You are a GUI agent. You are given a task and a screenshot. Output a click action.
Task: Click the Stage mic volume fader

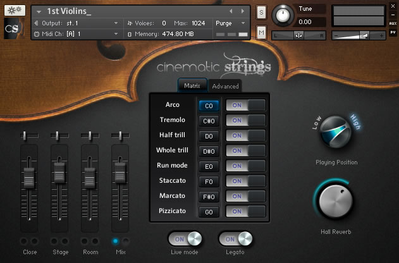coord(59,173)
